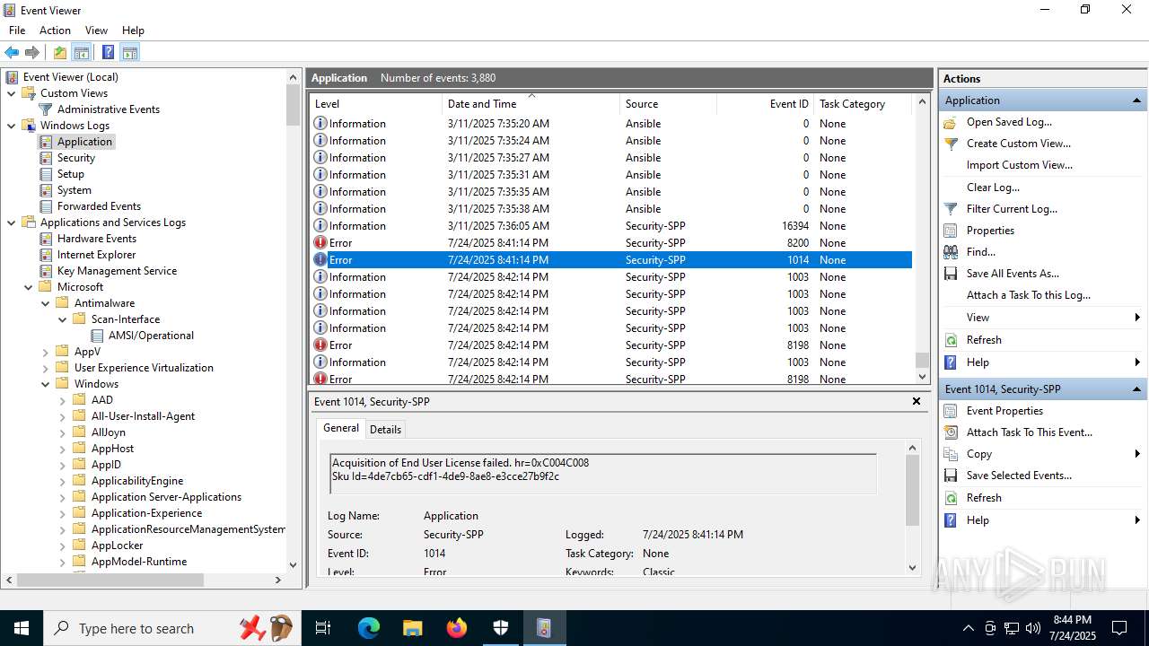Sort by the Event ID column header
Screen dimensions: 1149x646
(x=764, y=104)
